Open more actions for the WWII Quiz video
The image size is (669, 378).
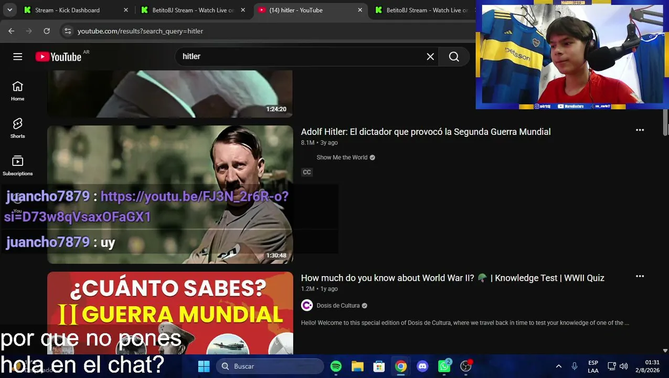(x=640, y=276)
